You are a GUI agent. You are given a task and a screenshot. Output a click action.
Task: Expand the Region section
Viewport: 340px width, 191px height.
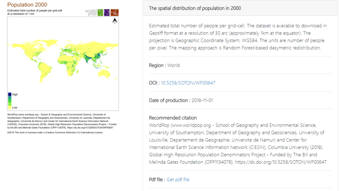(164, 65)
